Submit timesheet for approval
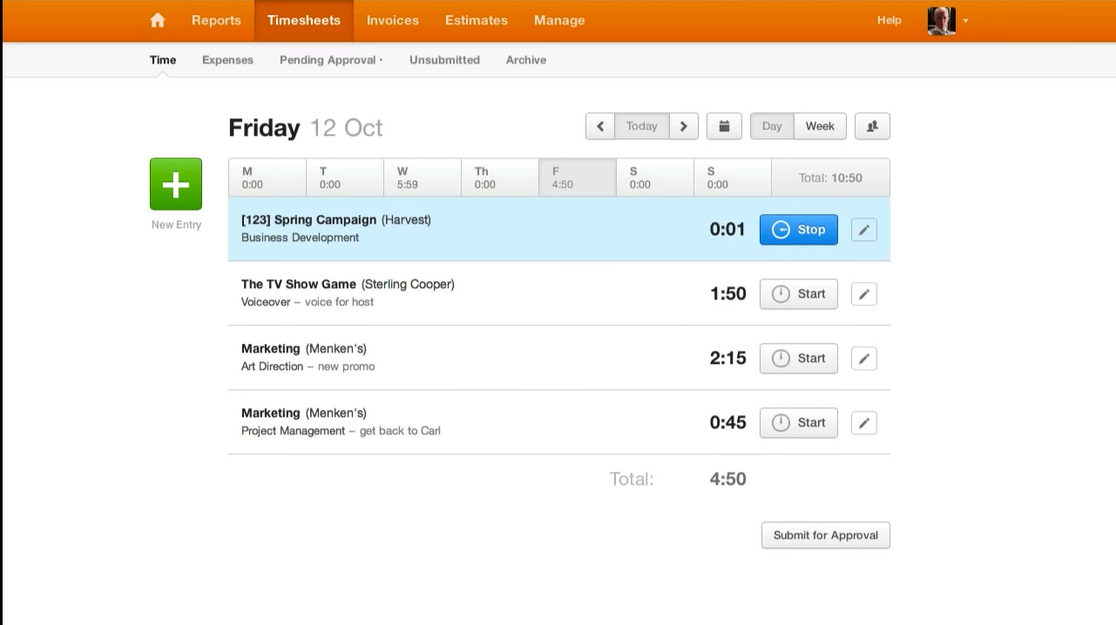 826,535
